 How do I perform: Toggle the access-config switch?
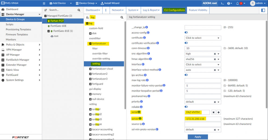[186, 32]
